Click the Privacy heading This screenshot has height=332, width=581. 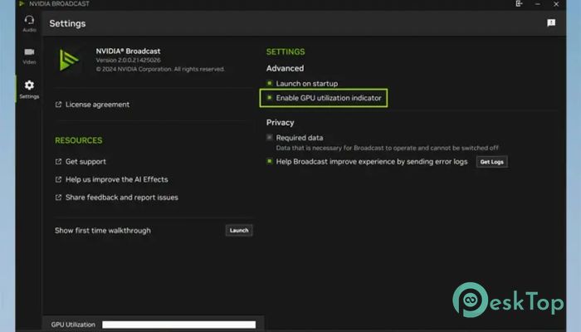click(x=281, y=123)
